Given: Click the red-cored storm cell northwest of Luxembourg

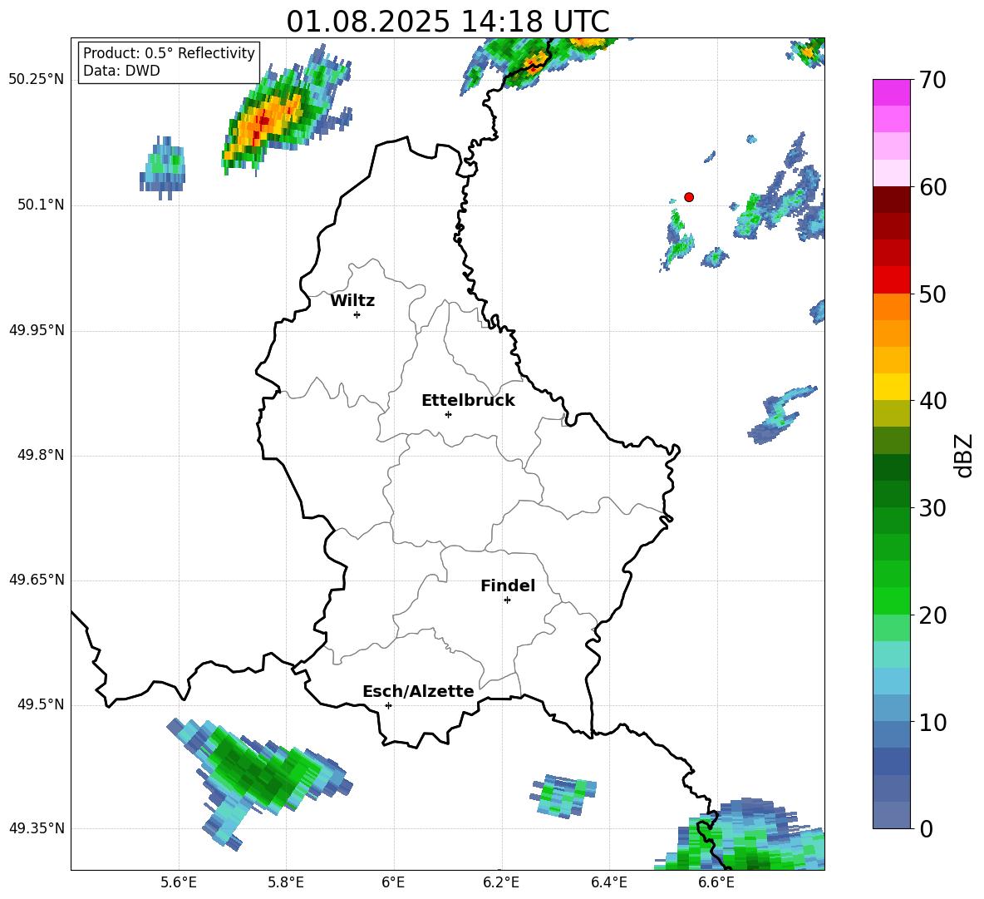Looking at the screenshot, I should [286, 110].
